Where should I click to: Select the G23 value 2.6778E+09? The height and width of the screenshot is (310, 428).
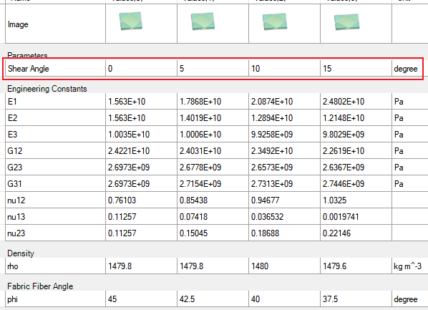[200, 167]
